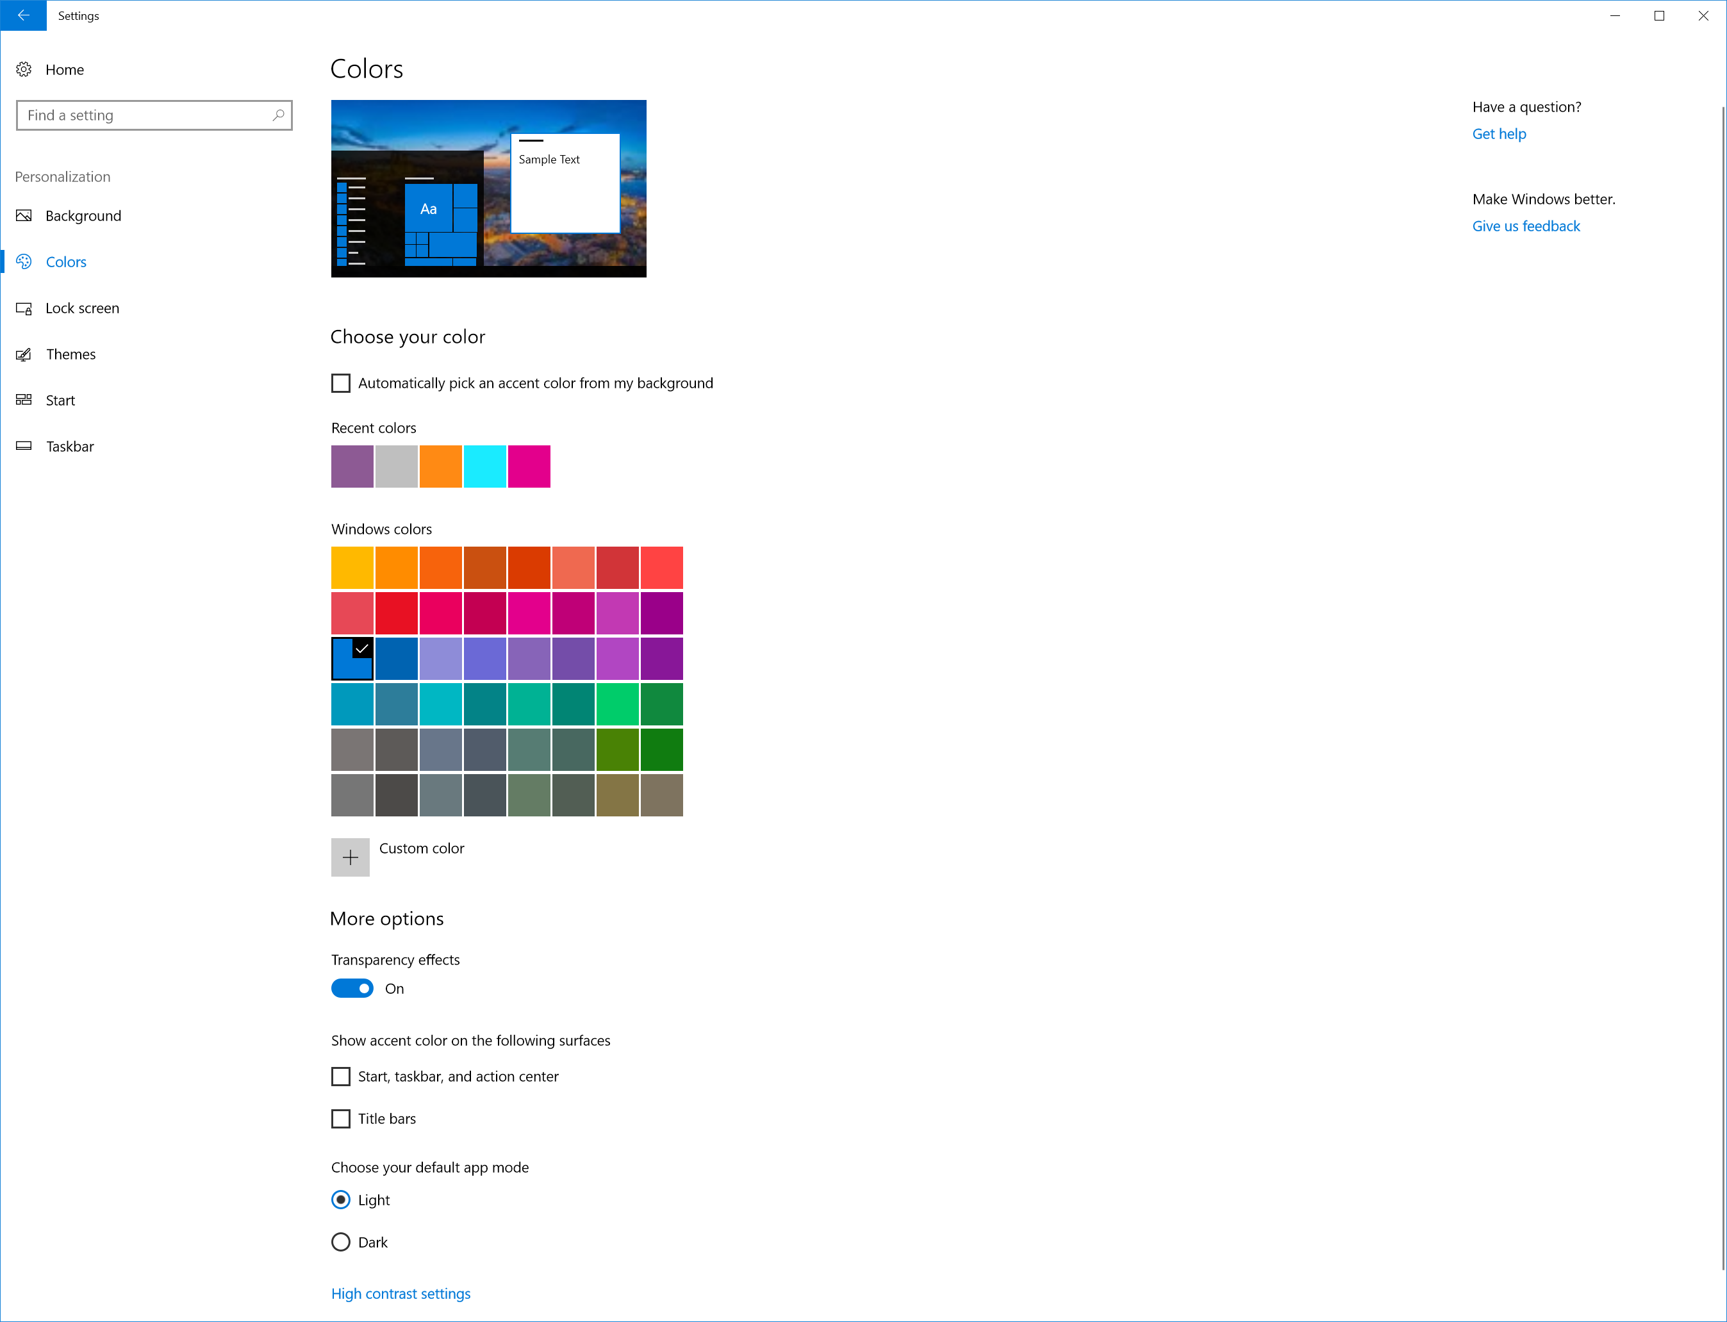Enable automatically pick accent color checkbox

coord(340,383)
